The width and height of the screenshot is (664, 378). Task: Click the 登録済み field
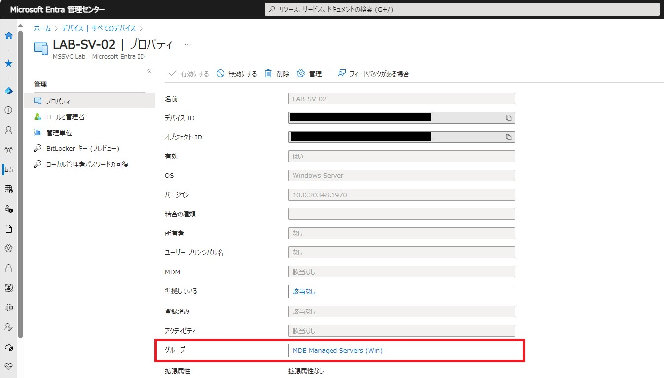tap(401, 311)
